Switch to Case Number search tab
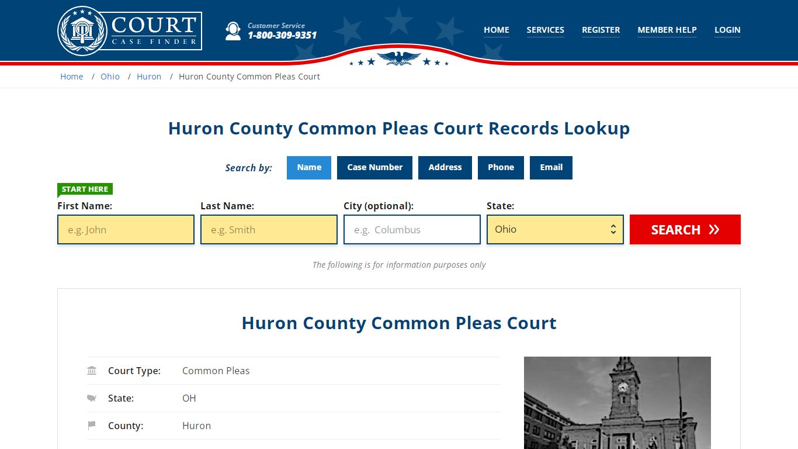Viewport: 798px width, 449px height. (375, 167)
